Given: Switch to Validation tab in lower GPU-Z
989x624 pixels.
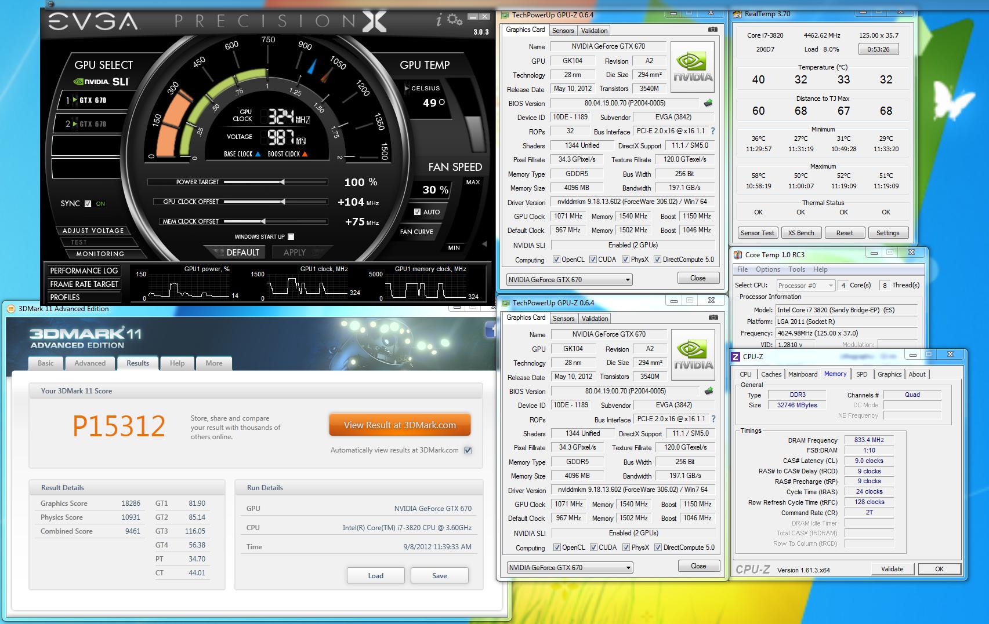Looking at the screenshot, I should (x=595, y=319).
